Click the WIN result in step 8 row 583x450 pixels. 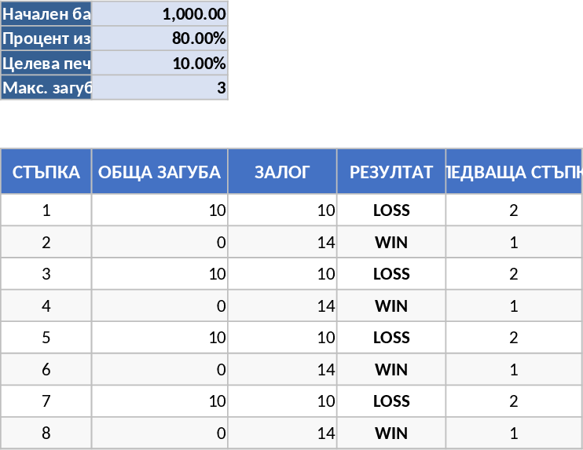click(391, 433)
